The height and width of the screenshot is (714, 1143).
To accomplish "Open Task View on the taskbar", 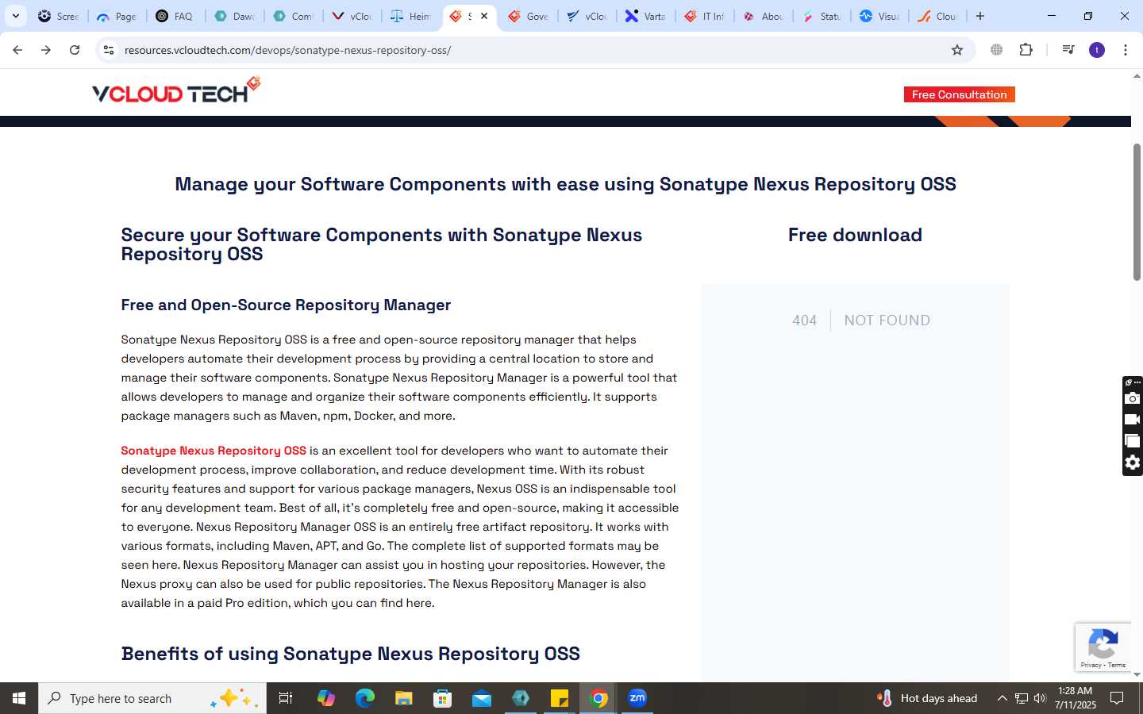I will pos(286,698).
